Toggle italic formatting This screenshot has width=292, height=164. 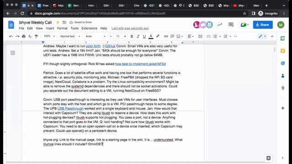coord(138,36)
